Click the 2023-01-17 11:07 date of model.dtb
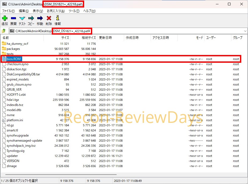248x184 pixels. 111,110
